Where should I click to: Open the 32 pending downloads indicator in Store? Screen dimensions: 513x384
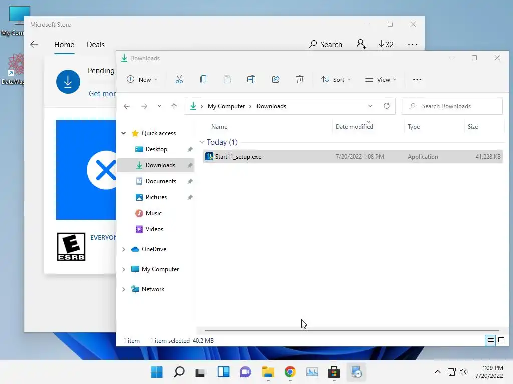pyautogui.click(x=386, y=44)
